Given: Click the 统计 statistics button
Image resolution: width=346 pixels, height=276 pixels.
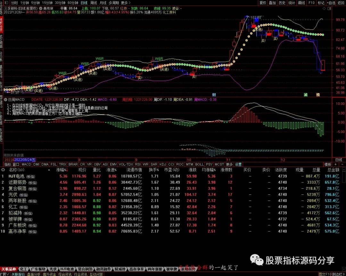Looking at the screenshot, I should (292, 3).
